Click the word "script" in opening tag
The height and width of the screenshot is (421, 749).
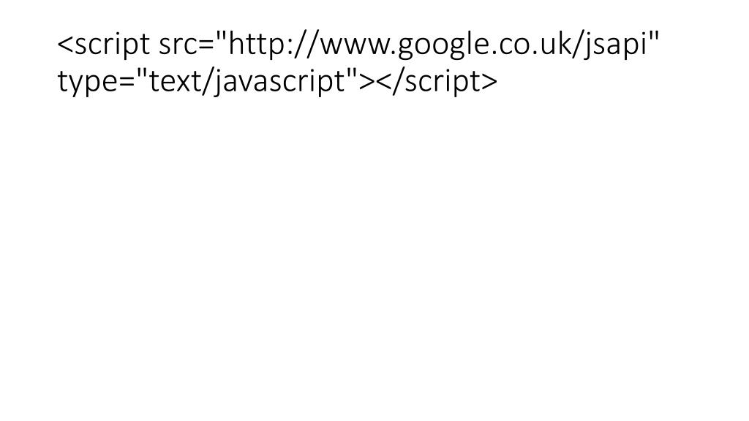pyautogui.click(x=112, y=45)
